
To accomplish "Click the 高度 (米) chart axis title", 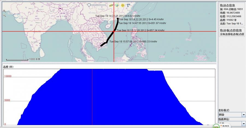I will pos(8,67).
